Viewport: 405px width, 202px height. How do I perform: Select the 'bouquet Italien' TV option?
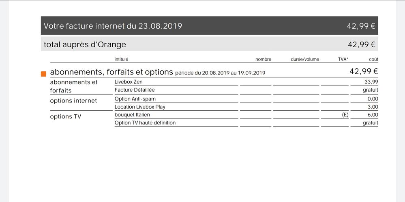[132, 115]
